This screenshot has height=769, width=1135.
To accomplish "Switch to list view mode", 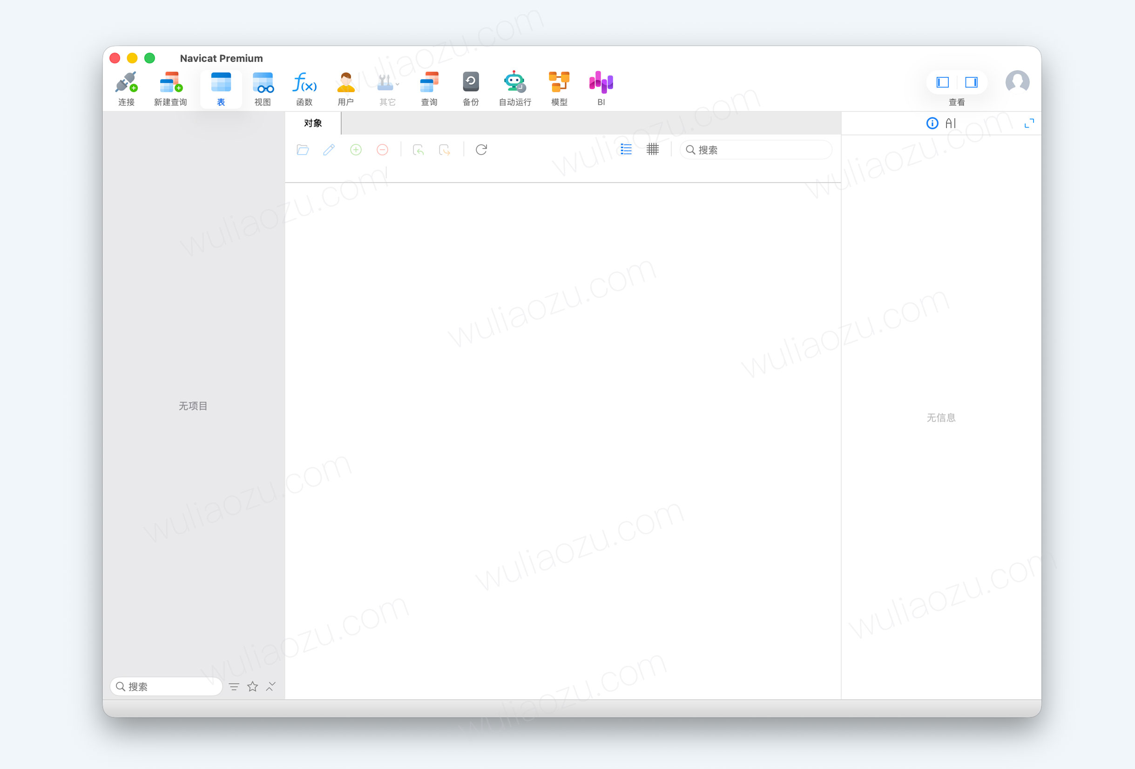I will pos(626,149).
